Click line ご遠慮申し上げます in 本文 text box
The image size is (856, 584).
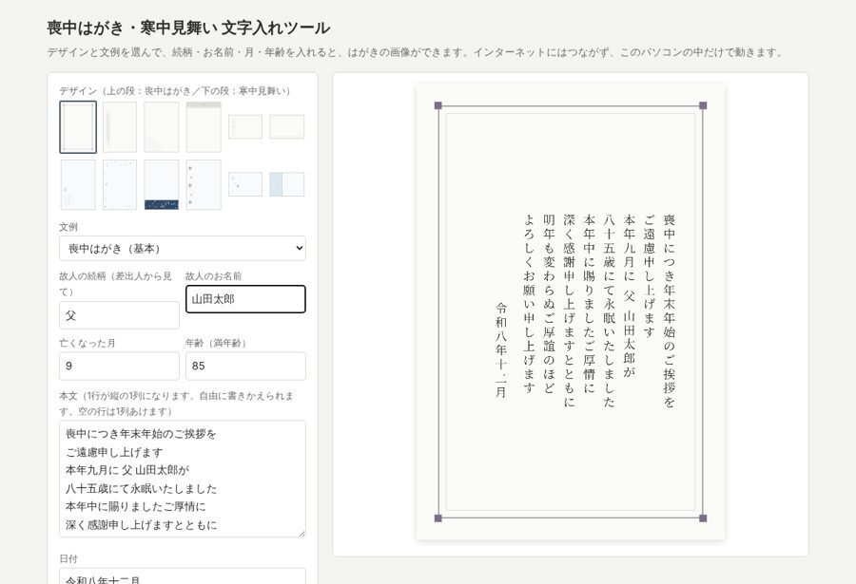(114, 452)
